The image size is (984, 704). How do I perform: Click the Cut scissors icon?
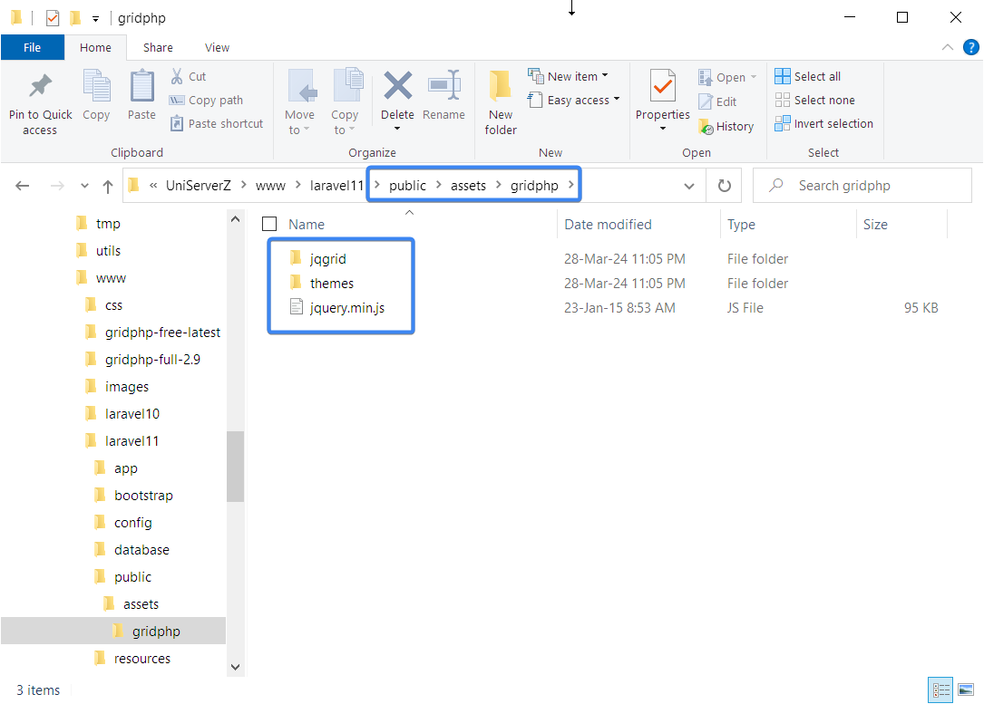click(177, 76)
